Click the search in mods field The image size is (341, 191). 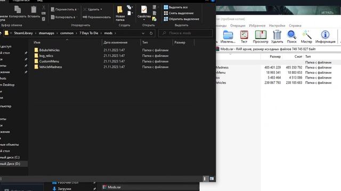pos(185,33)
